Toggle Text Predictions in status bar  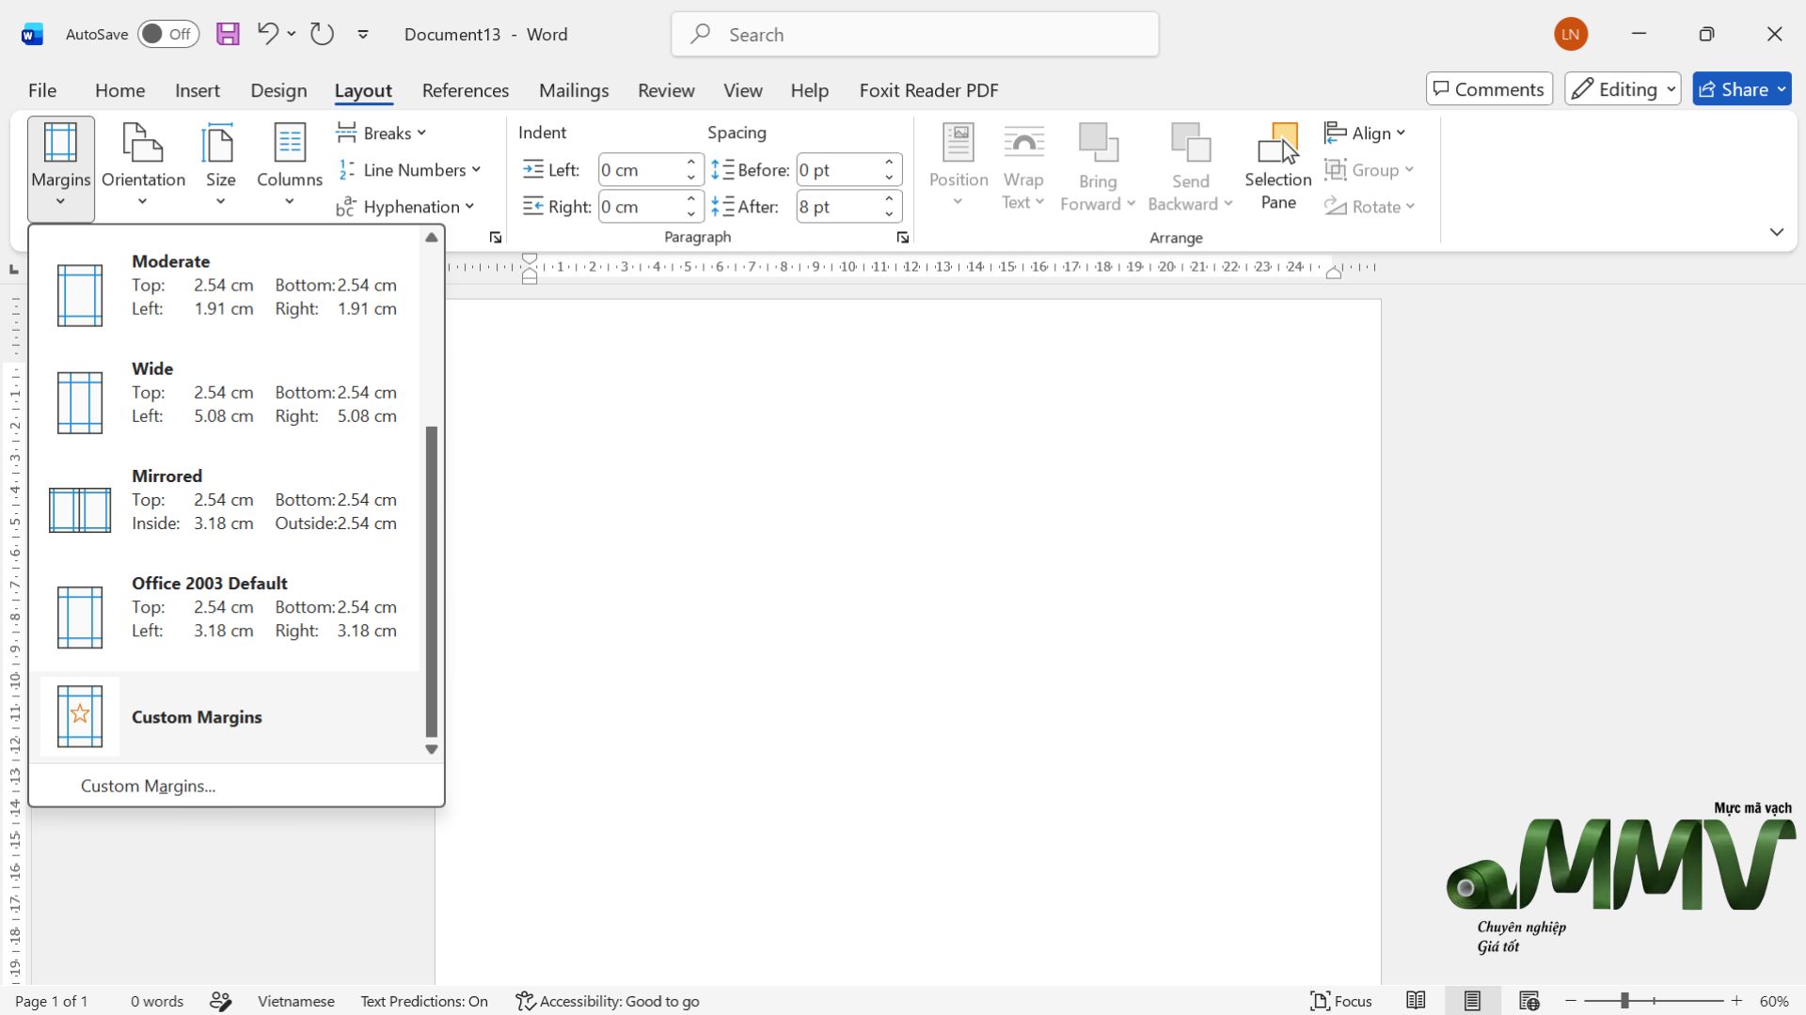(424, 1002)
